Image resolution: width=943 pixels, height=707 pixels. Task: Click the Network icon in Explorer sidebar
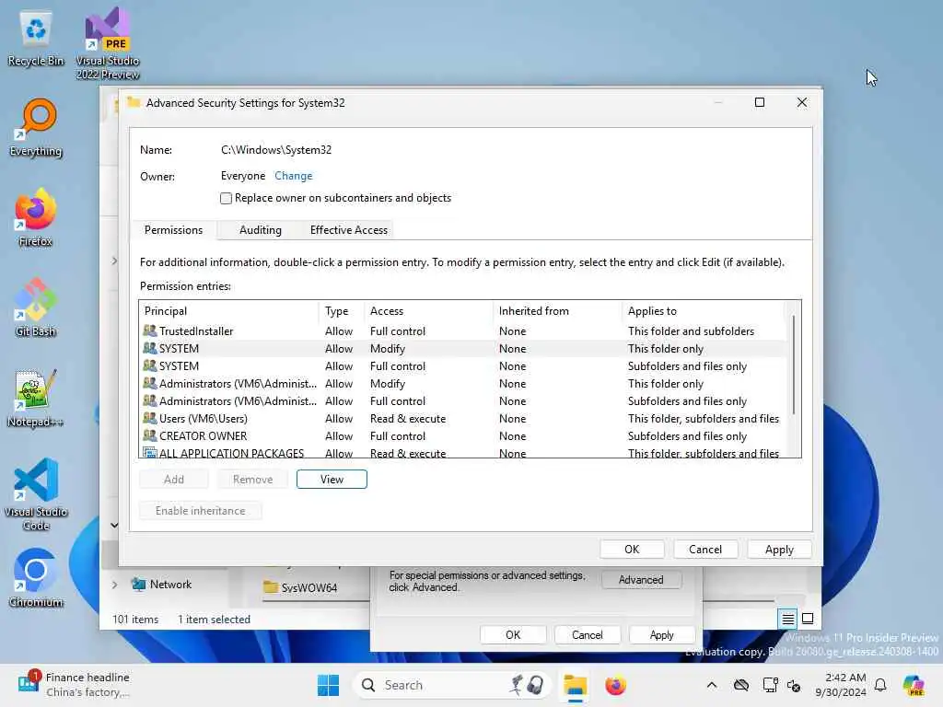[x=139, y=584]
